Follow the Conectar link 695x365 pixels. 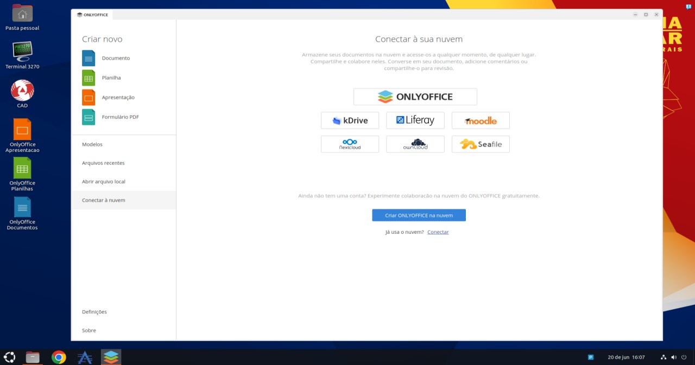[438, 232]
